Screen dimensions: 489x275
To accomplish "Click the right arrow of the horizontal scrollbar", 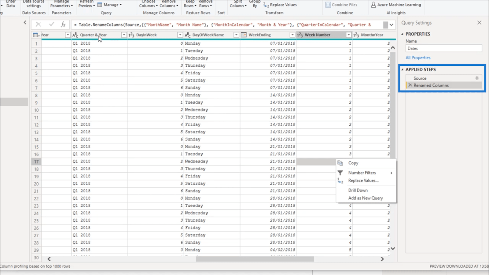I will tap(382, 259).
